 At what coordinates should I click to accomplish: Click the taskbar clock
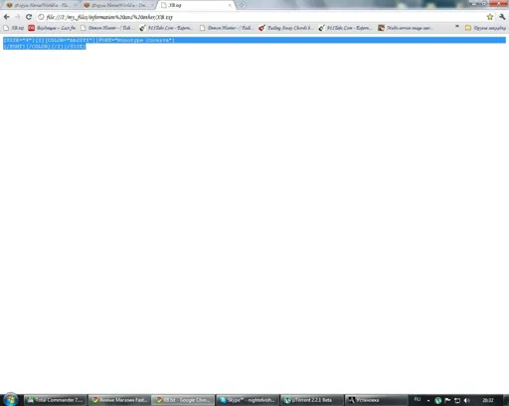tap(488, 400)
